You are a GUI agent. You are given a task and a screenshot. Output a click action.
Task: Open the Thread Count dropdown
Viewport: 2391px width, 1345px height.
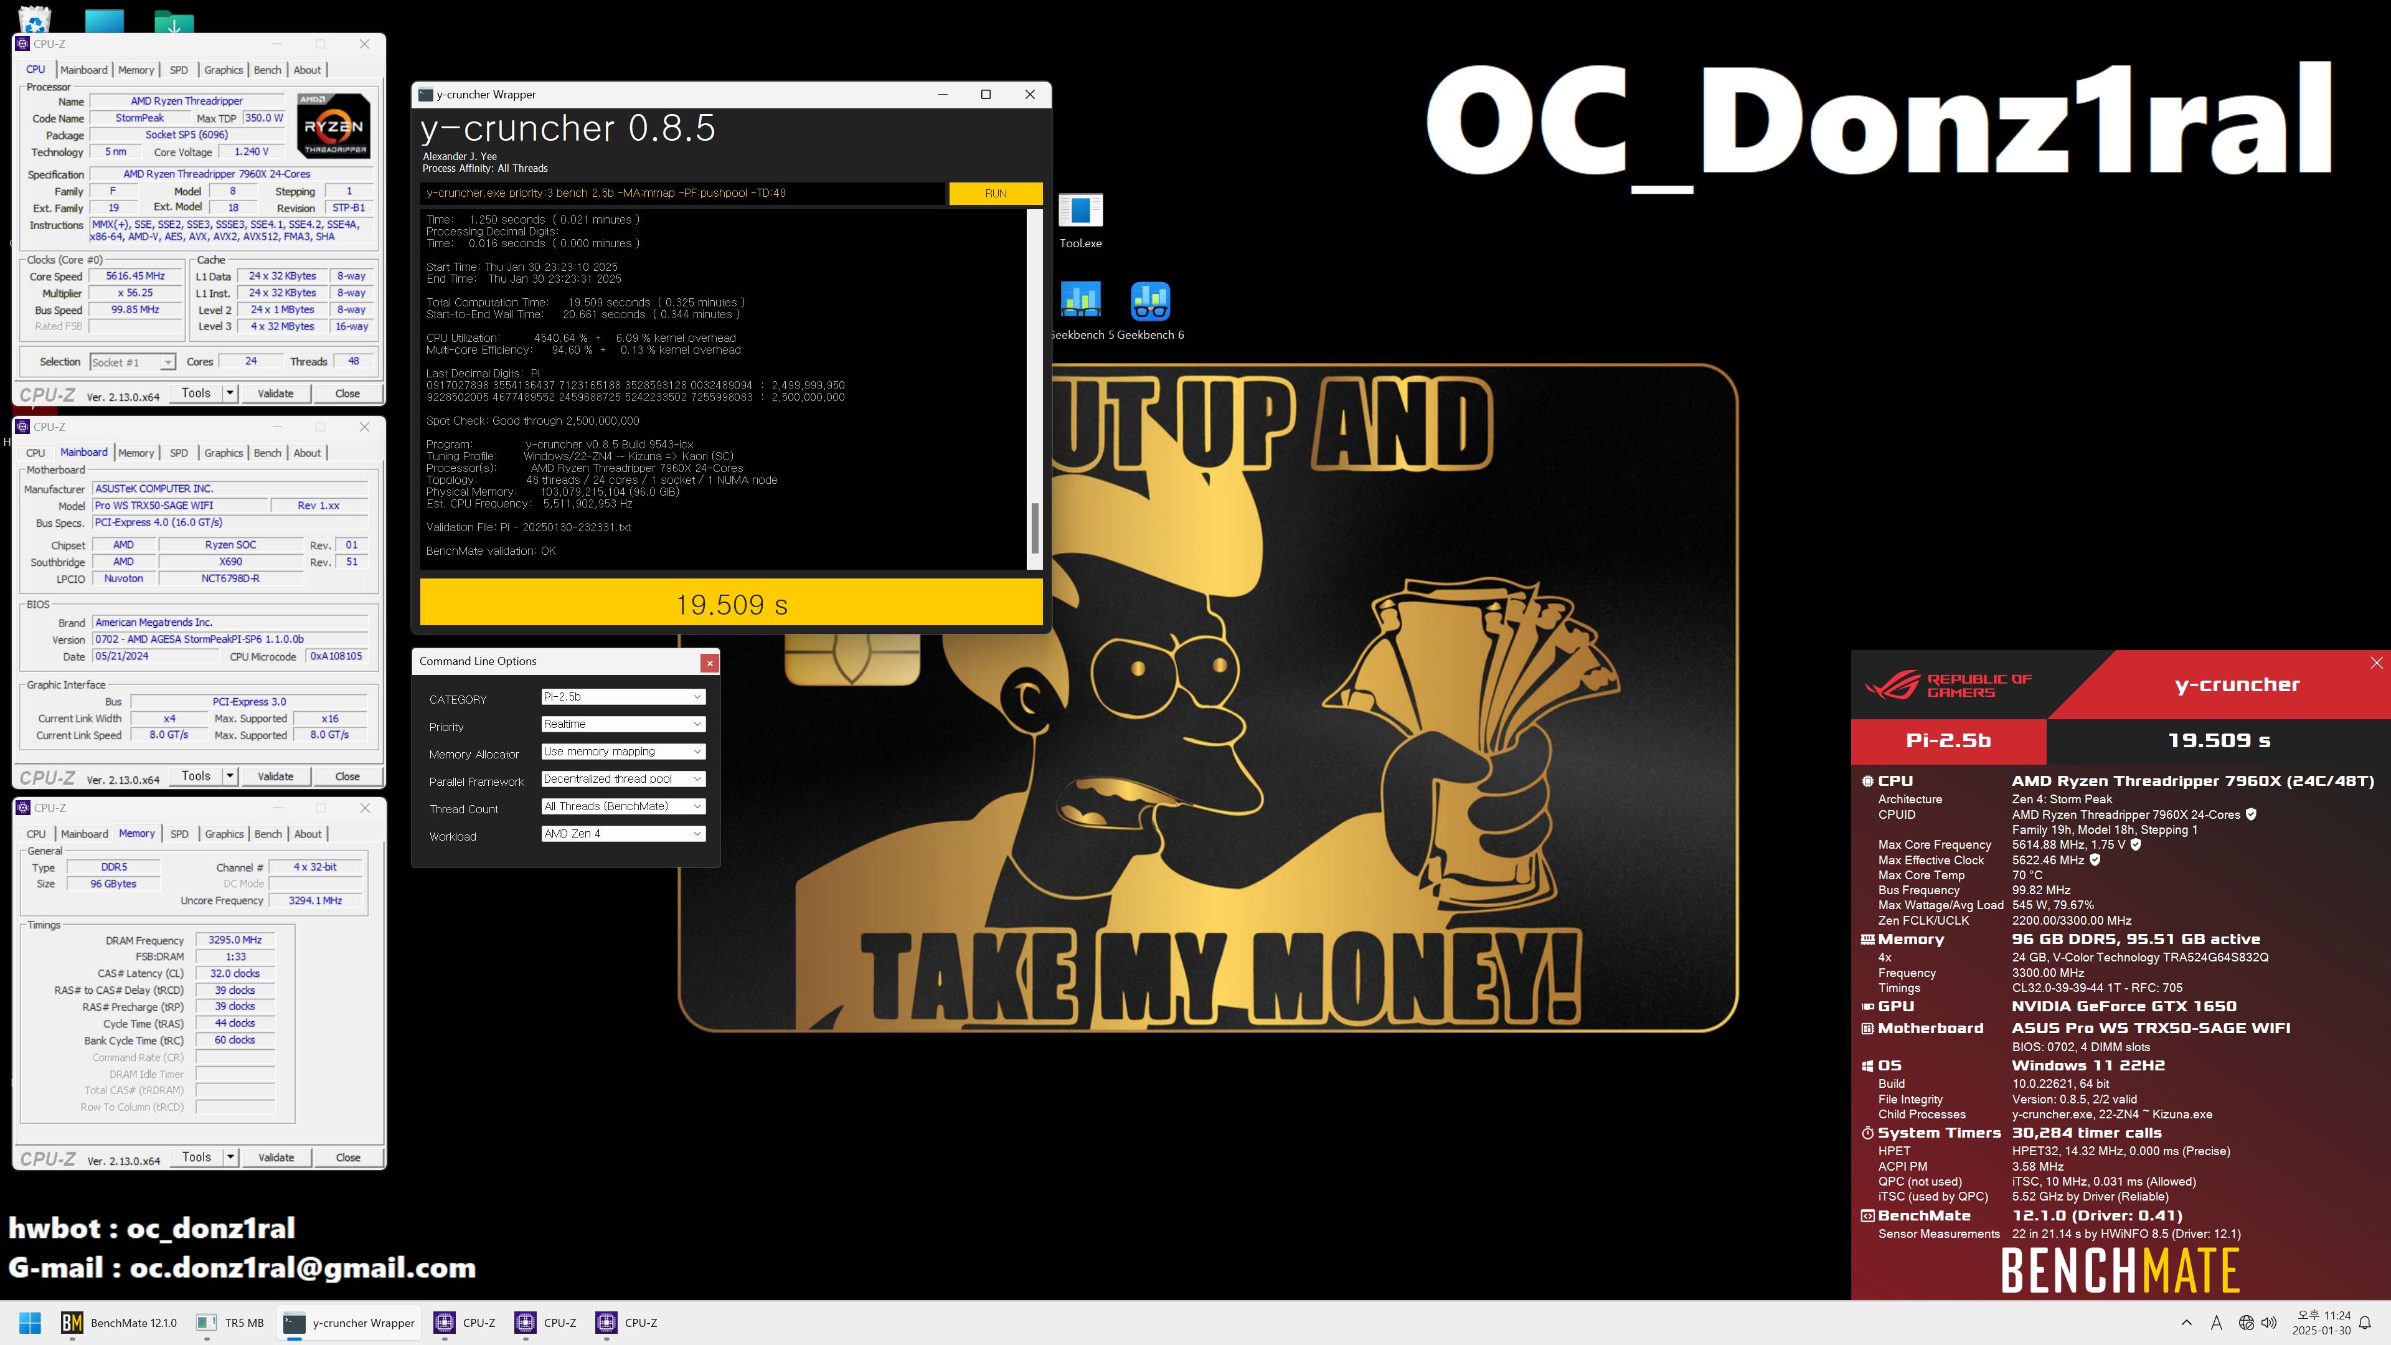(x=623, y=806)
